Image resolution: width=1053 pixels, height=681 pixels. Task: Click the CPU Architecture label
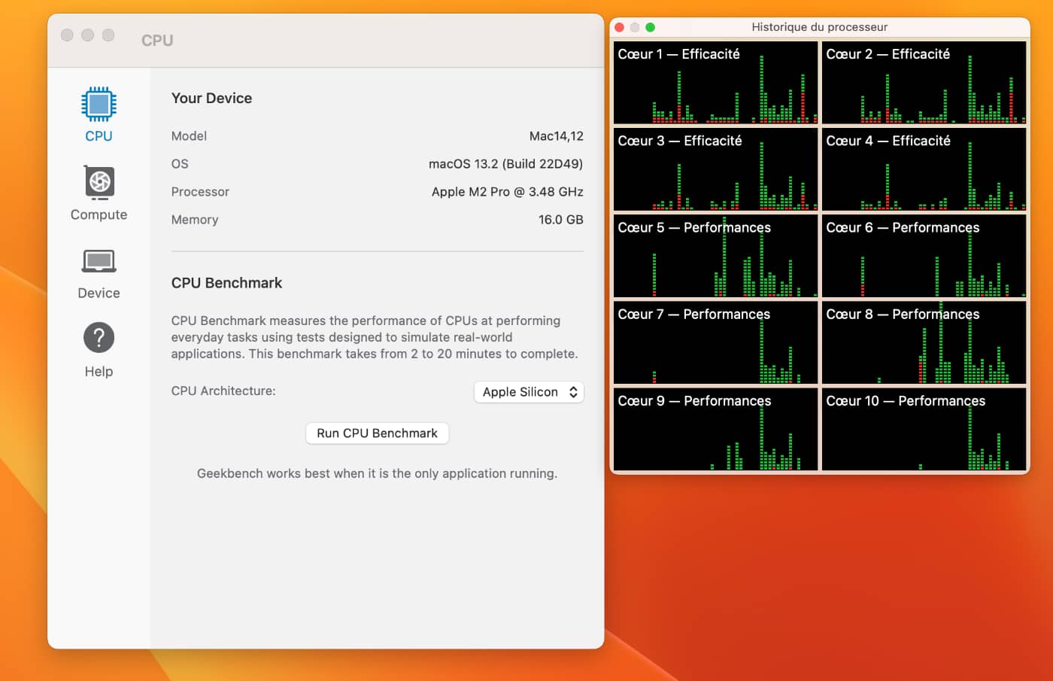(x=223, y=391)
